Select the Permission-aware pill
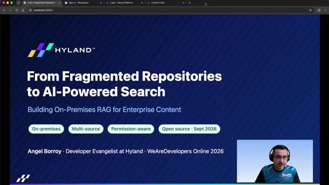 [131, 129]
